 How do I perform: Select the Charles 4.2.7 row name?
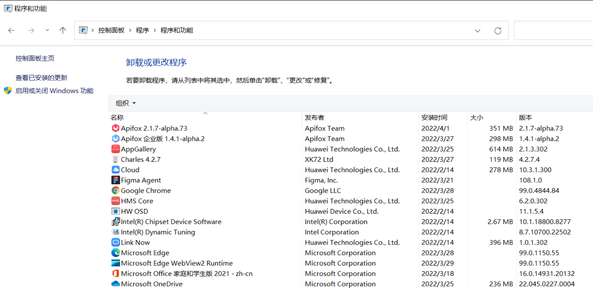[141, 159]
